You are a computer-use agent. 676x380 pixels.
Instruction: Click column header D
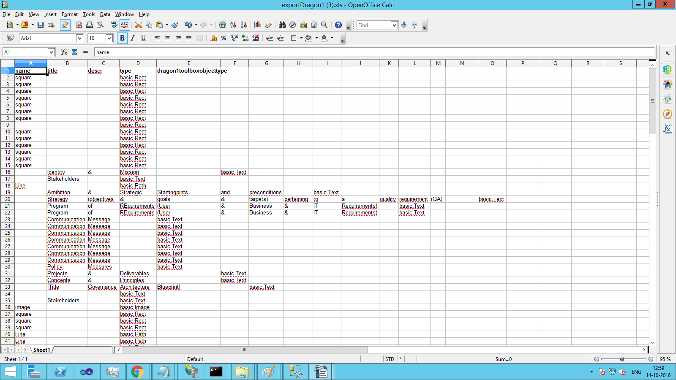(138, 63)
